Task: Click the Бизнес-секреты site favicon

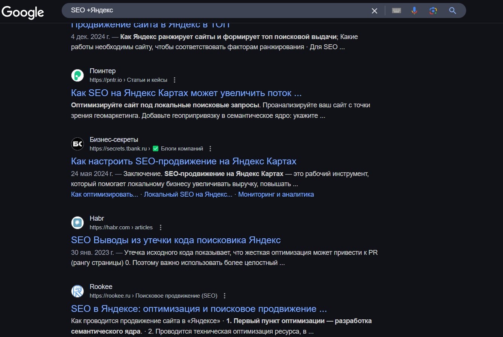Action: point(78,144)
